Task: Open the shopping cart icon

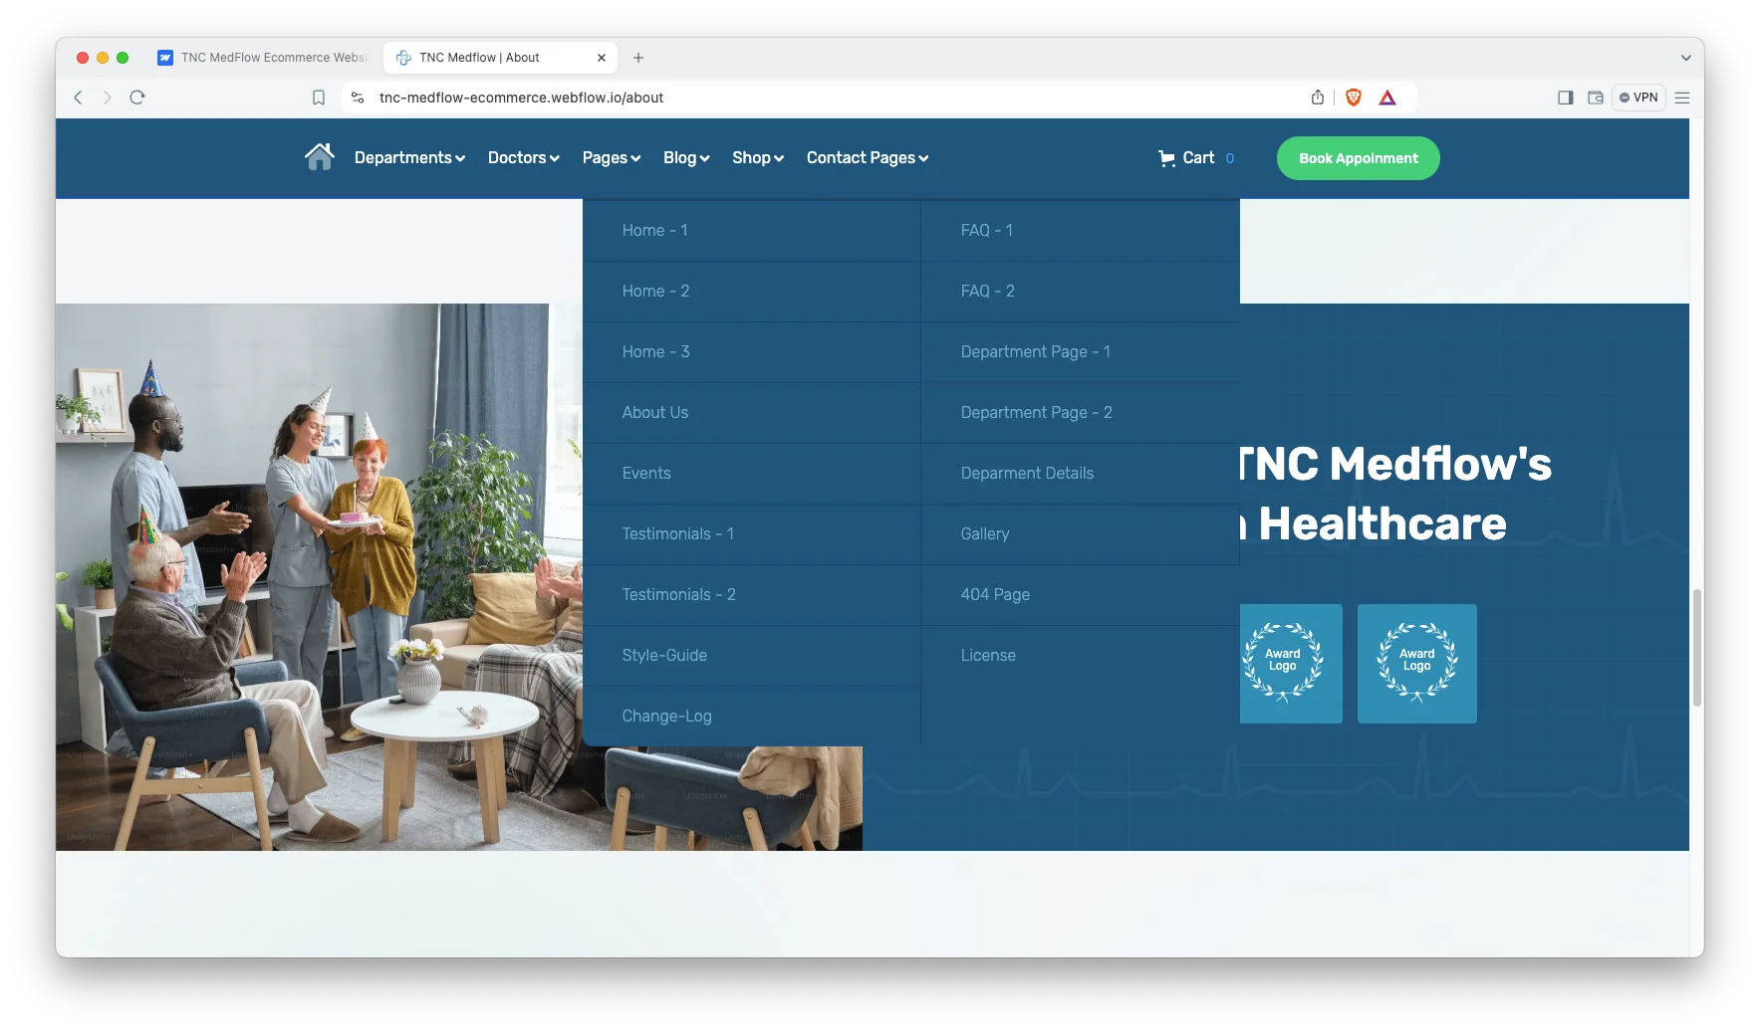Action: point(1166,158)
